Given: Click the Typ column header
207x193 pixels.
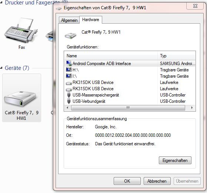Looking at the screenshot, I should [x=177, y=56].
